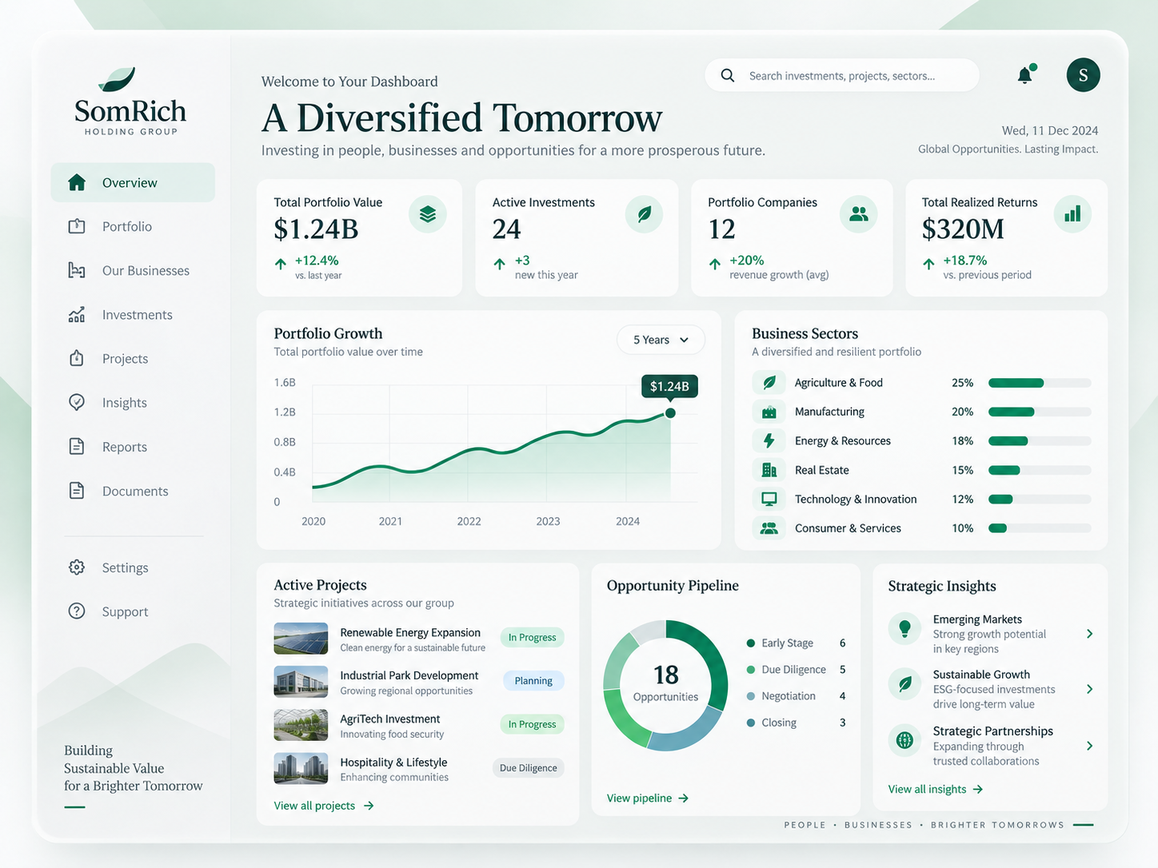Image resolution: width=1158 pixels, height=868 pixels.
Task: Open the 5 Years time range dropdown
Action: [x=661, y=340]
